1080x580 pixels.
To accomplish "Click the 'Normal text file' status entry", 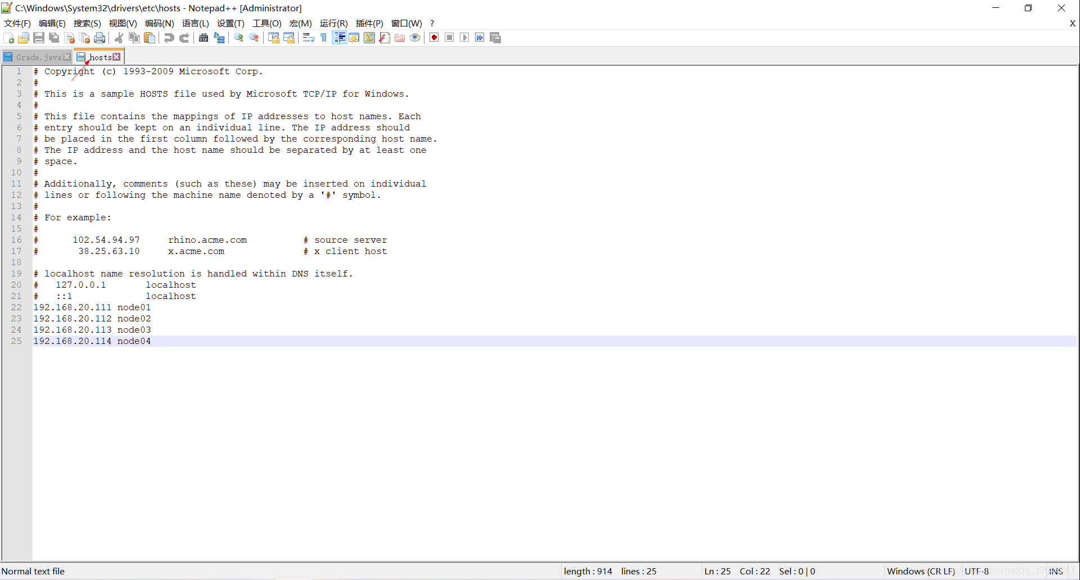I will click(x=33, y=571).
